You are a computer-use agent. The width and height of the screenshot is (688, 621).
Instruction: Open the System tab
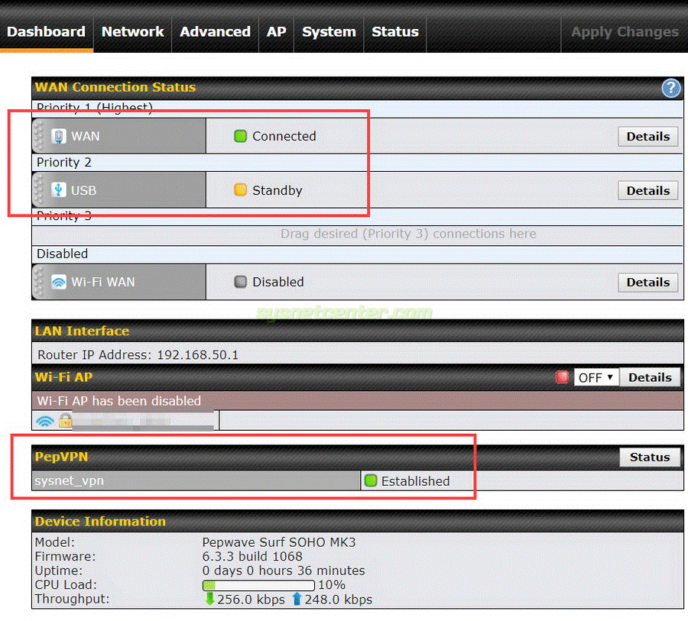click(x=329, y=31)
